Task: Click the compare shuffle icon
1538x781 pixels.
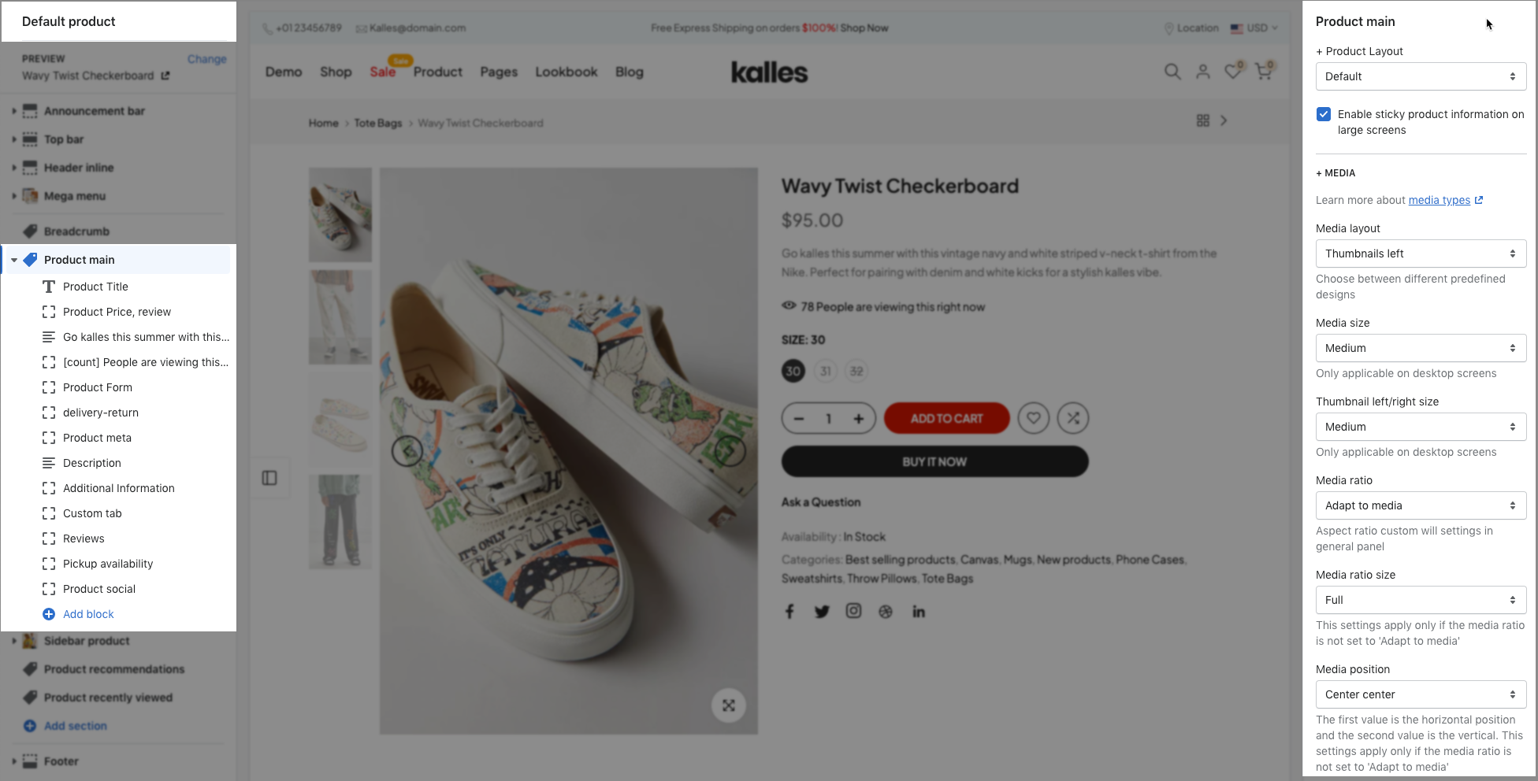Action: coord(1073,418)
